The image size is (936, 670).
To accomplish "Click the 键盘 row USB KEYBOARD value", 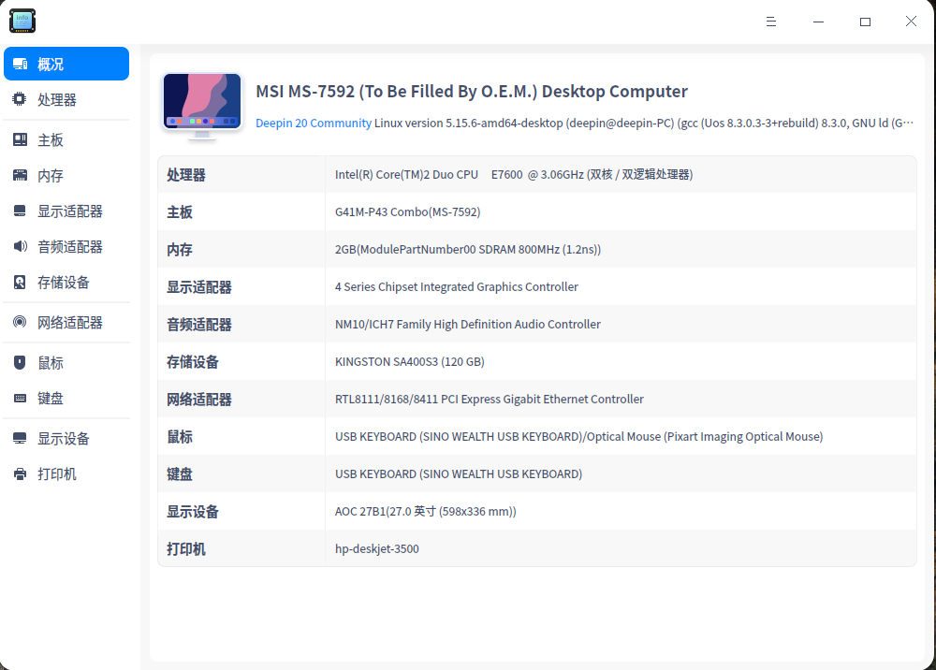I will coord(459,473).
